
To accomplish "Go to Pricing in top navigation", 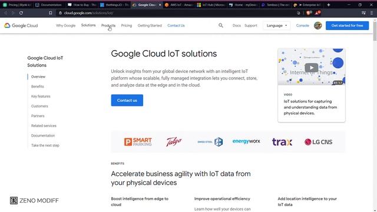I will [127, 25].
